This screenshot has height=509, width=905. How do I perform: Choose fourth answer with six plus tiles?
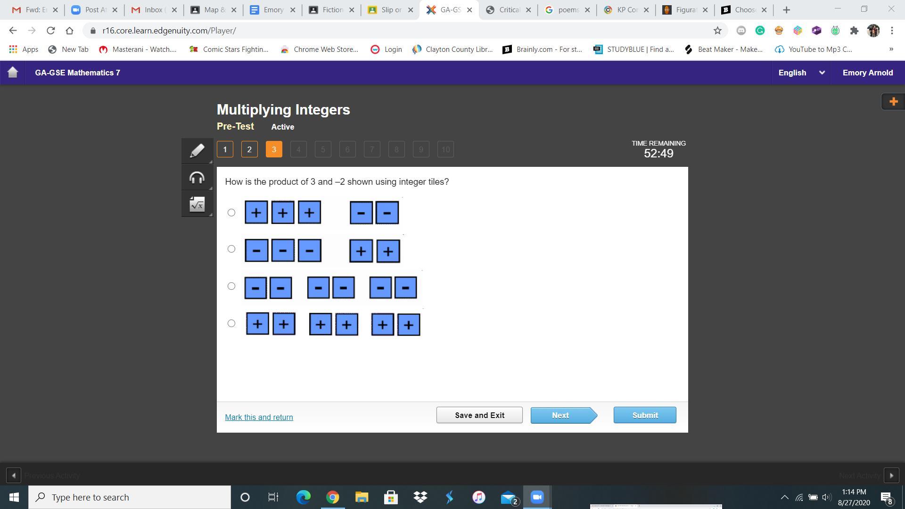[231, 323]
